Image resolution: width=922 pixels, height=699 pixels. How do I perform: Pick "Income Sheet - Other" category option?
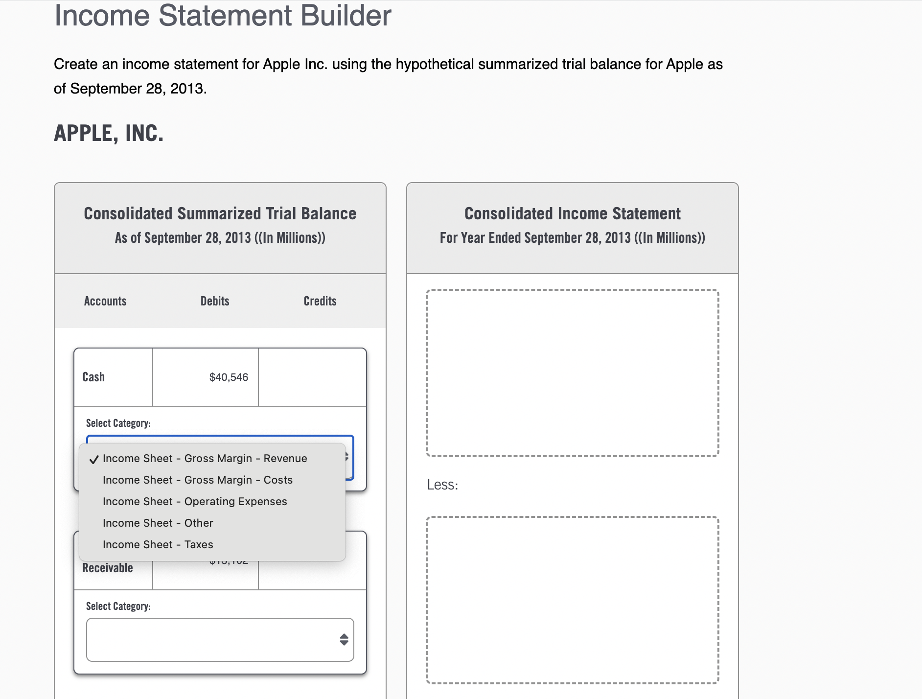coord(158,523)
